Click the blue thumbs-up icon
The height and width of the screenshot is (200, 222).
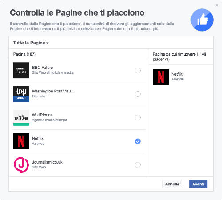[x=202, y=20]
